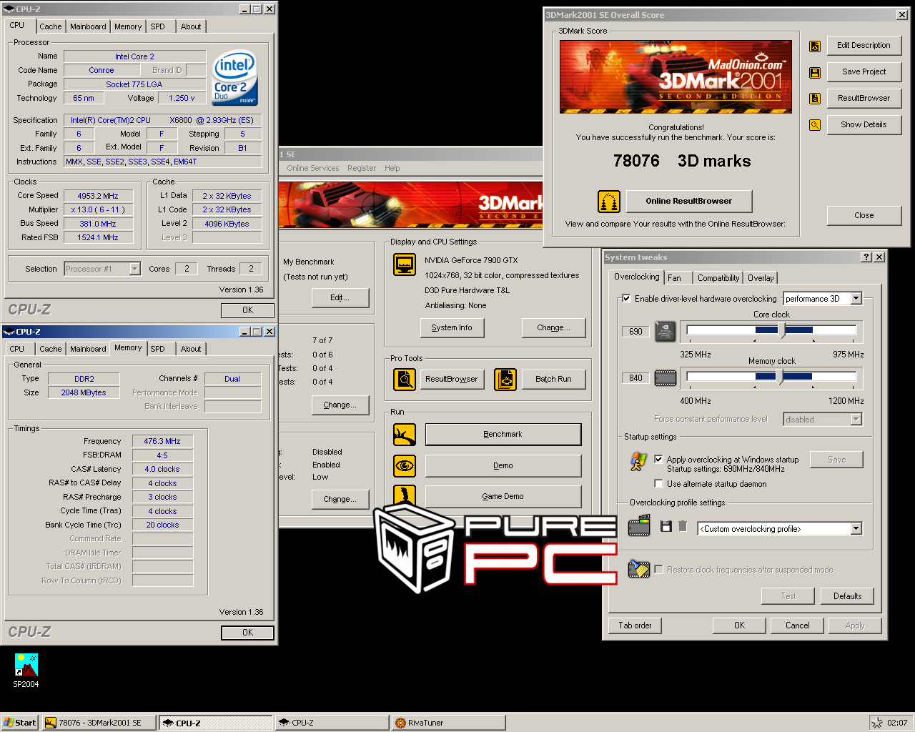Open the SPD tab in bottom CPU-Z
Screen dimensions: 915x732
tap(158, 349)
